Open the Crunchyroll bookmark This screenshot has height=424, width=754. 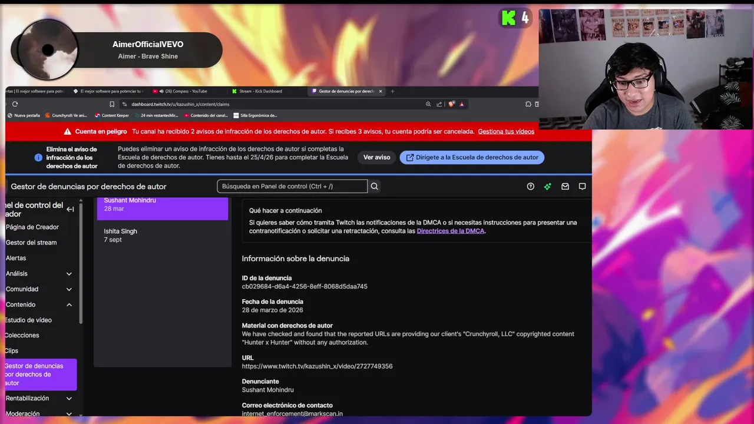coord(67,115)
